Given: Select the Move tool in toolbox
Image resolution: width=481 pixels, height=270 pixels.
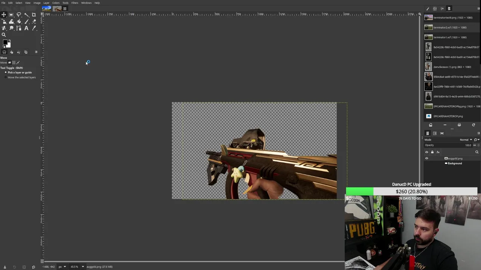Looking at the screenshot, I should 4,15.
